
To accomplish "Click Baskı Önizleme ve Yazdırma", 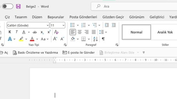I will [x=35, y=53].
